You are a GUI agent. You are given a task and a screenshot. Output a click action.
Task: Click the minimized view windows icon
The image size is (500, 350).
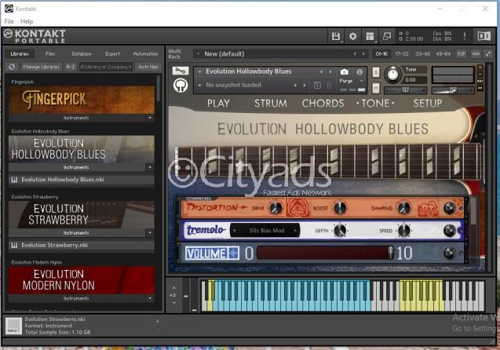click(x=387, y=36)
